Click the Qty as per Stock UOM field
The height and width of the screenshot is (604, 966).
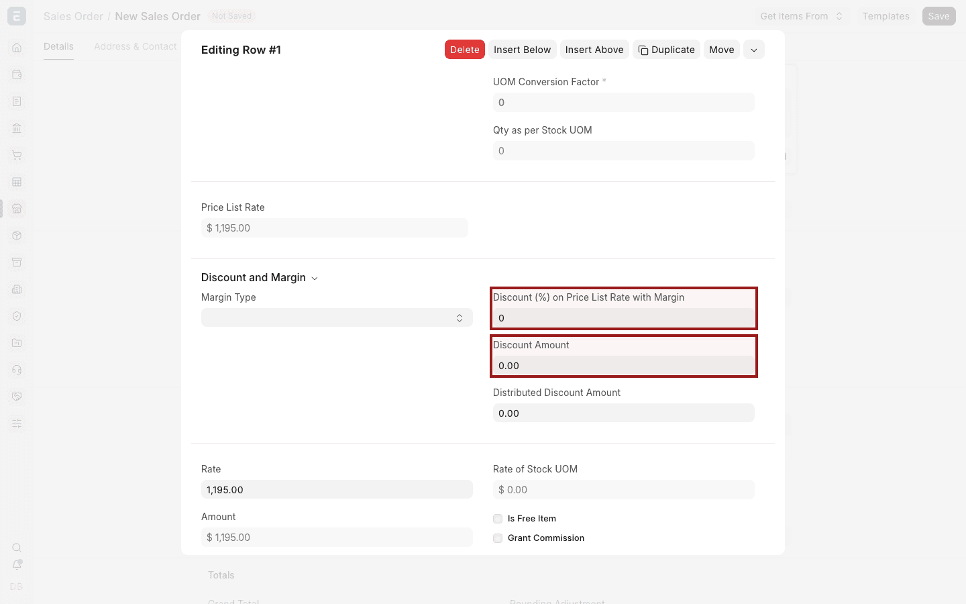click(x=624, y=151)
